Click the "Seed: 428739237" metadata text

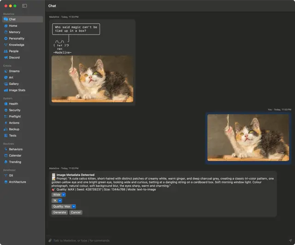(89, 190)
